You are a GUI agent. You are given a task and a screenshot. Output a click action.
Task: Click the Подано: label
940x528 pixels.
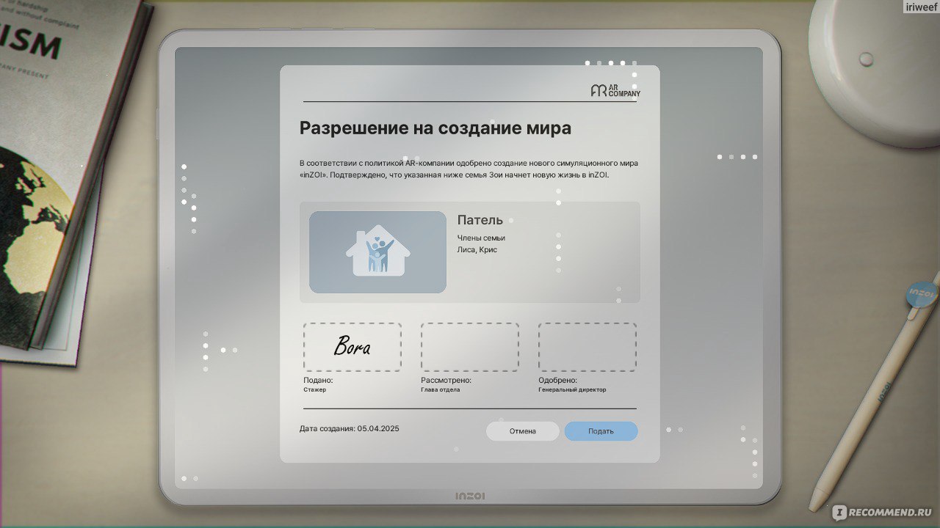[x=318, y=381]
